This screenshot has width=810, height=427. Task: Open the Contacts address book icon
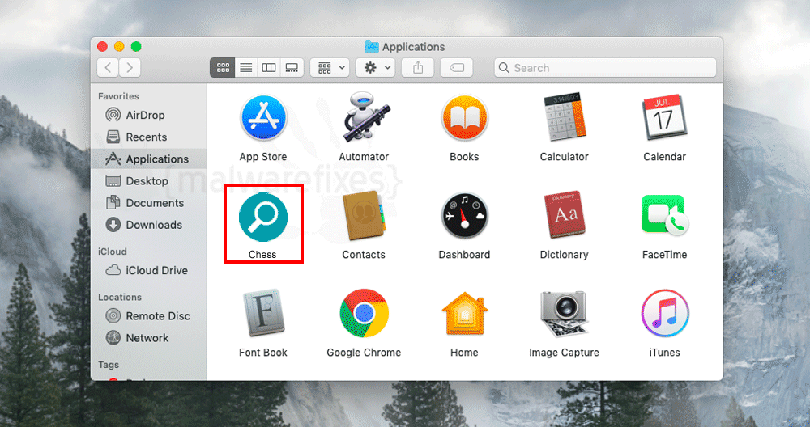(364, 216)
